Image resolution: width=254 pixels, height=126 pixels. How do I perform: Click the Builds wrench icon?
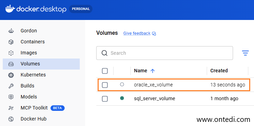coord(11,86)
